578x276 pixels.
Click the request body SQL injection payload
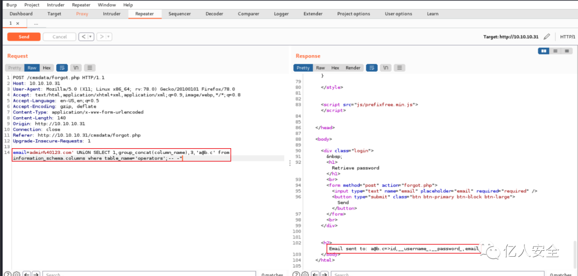(121, 156)
